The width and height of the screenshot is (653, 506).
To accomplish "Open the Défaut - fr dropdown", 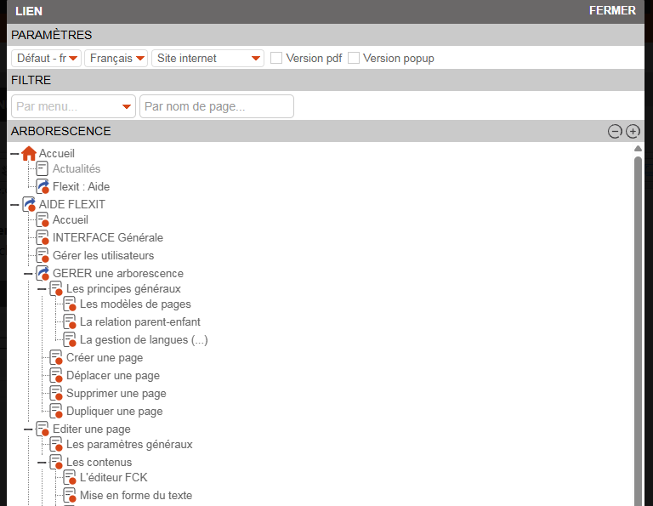I will (46, 58).
